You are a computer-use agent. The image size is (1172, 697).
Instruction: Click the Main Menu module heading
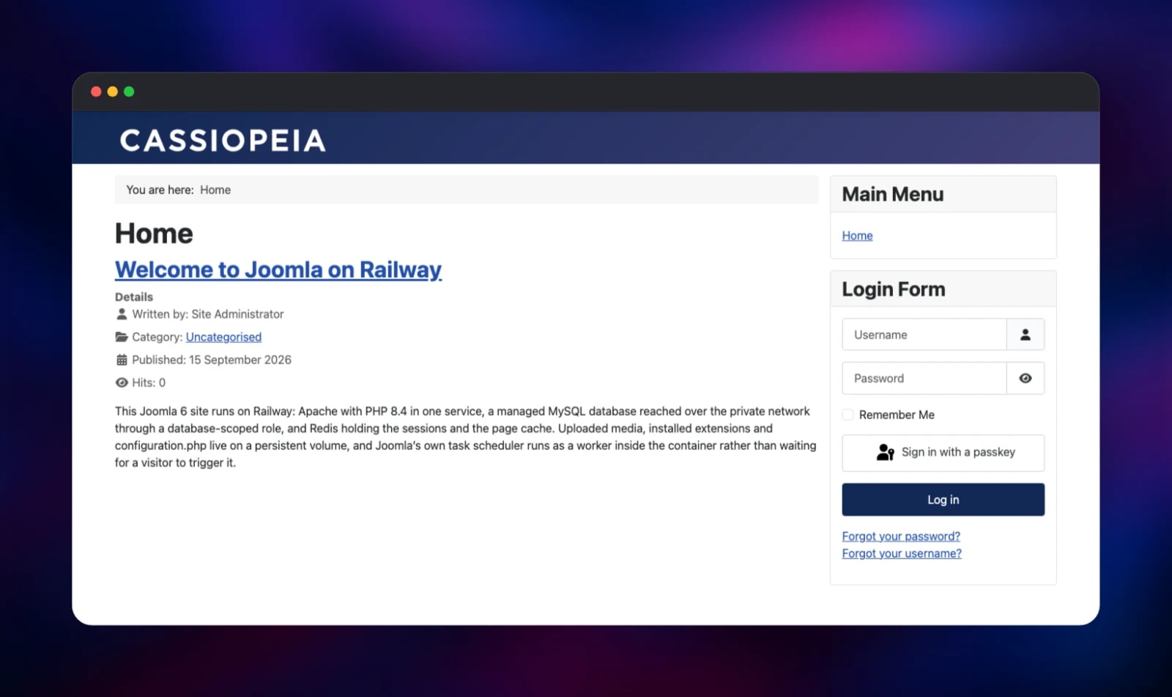(893, 194)
